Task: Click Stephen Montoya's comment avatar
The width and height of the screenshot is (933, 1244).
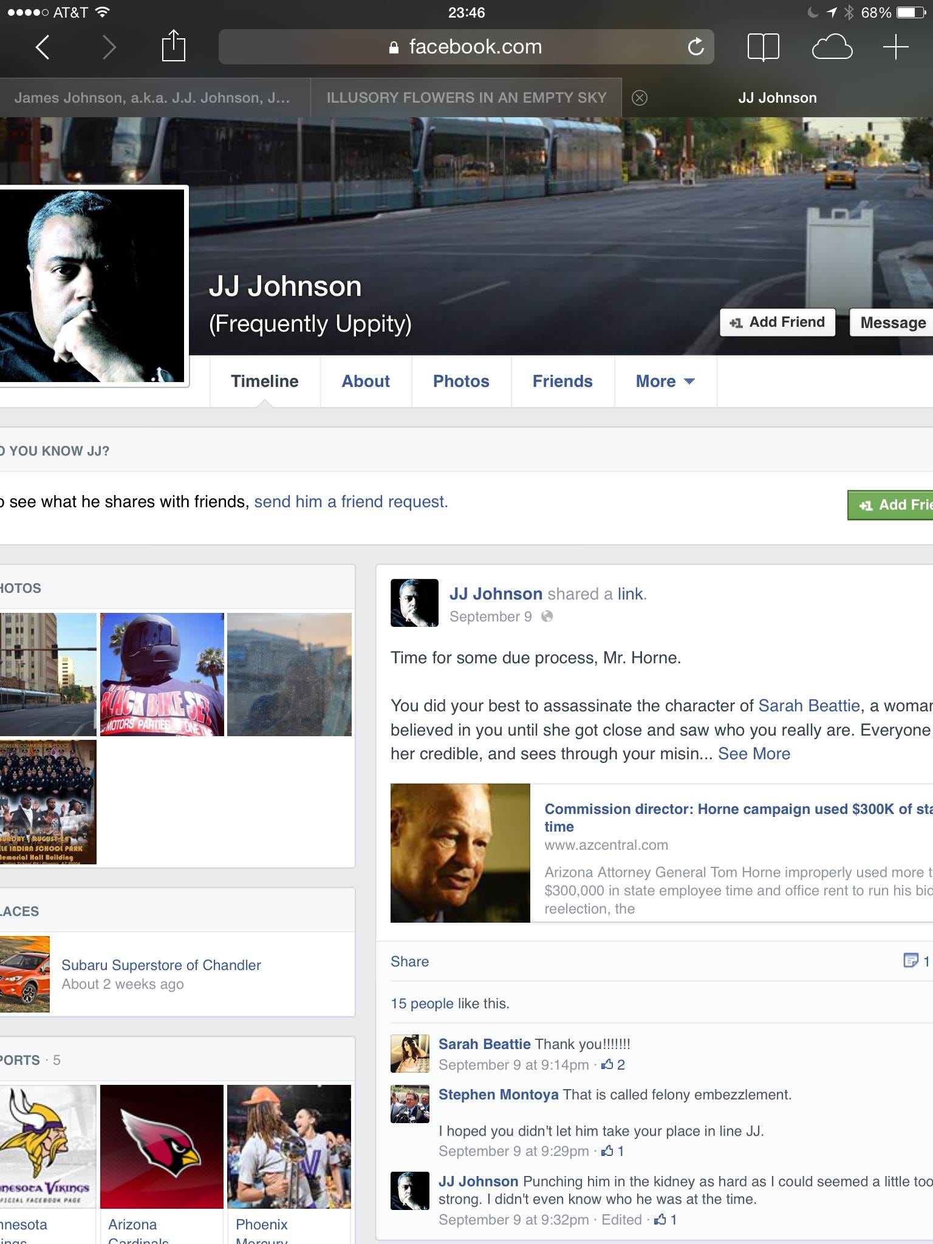Action: (x=410, y=1104)
